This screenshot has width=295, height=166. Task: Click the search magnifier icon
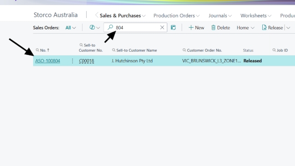tap(110, 27)
